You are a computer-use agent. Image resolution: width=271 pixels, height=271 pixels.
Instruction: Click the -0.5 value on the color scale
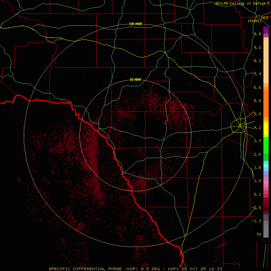[257, 208]
